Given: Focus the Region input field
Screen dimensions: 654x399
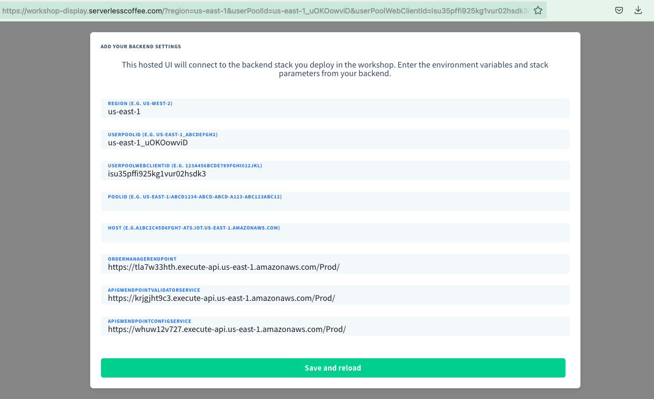Looking at the screenshot, I should [335, 108].
